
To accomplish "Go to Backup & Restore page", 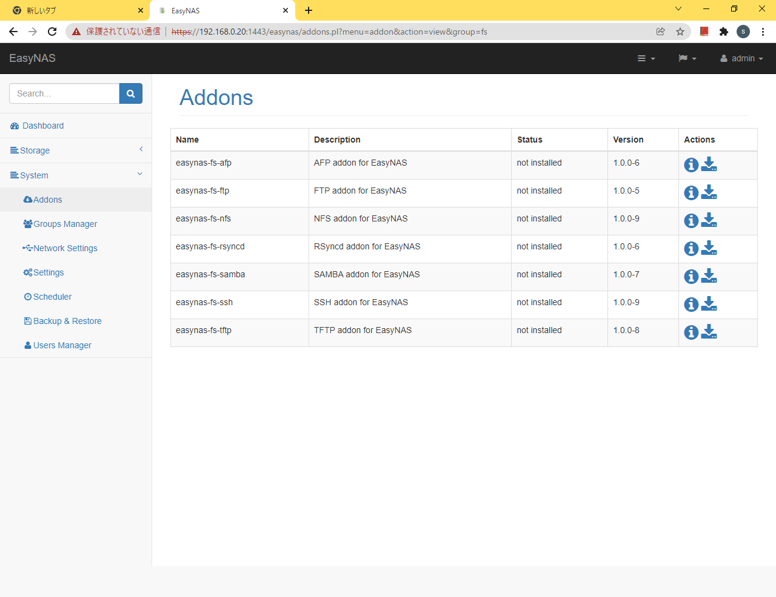I will 67,321.
